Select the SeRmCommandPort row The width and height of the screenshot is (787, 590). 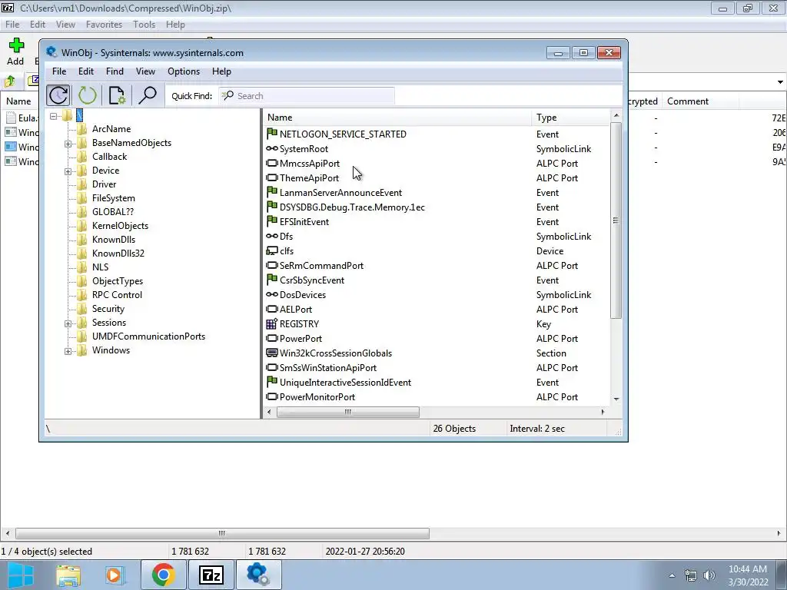pyautogui.click(x=437, y=265)
